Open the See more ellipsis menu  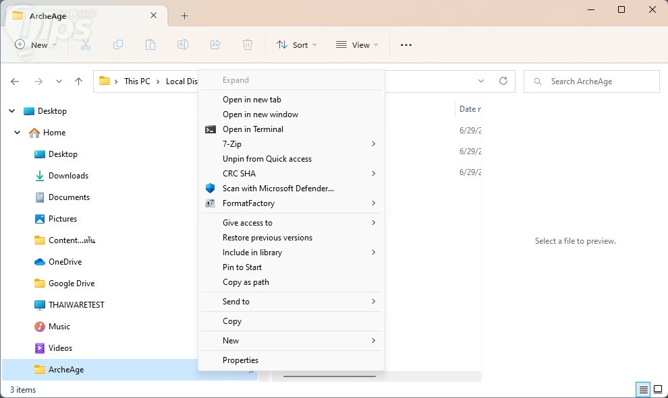tap(406, 45)
